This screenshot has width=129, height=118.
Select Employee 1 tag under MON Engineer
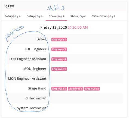click(59, 69)
